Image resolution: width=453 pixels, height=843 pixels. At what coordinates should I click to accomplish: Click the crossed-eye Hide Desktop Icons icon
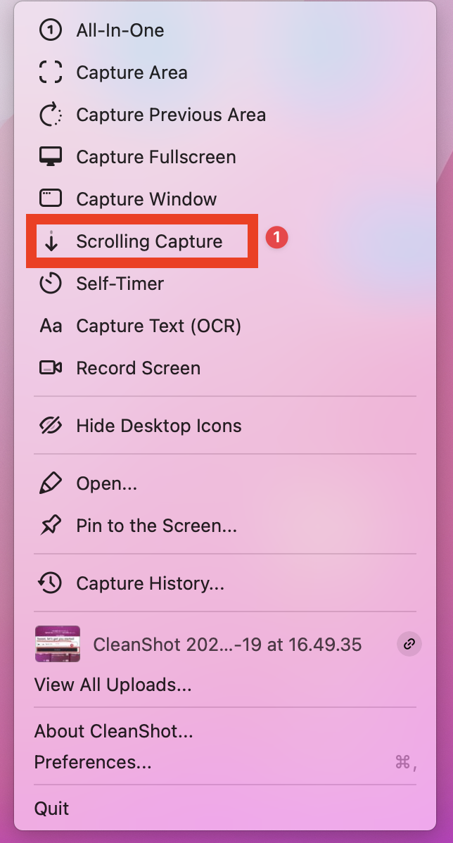(51, 426)
